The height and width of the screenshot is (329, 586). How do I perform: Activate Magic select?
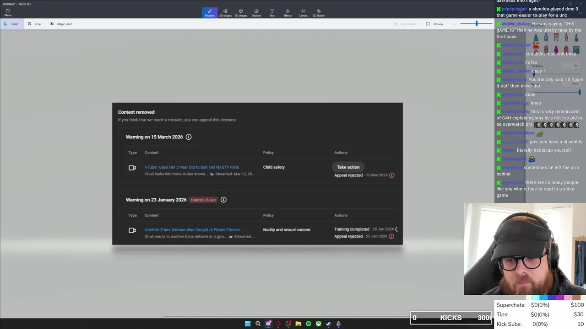click(x=61, y=24)
